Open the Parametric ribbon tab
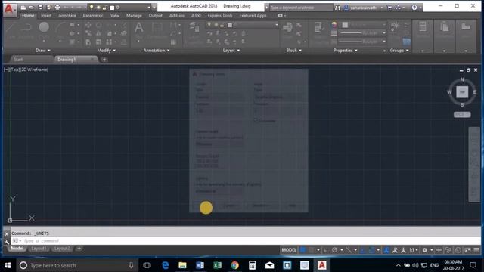 click(93, 15)
